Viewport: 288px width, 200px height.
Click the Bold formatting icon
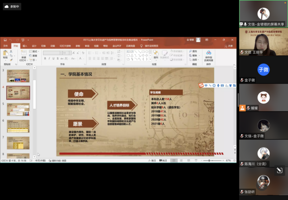click(x=45, y=58)
